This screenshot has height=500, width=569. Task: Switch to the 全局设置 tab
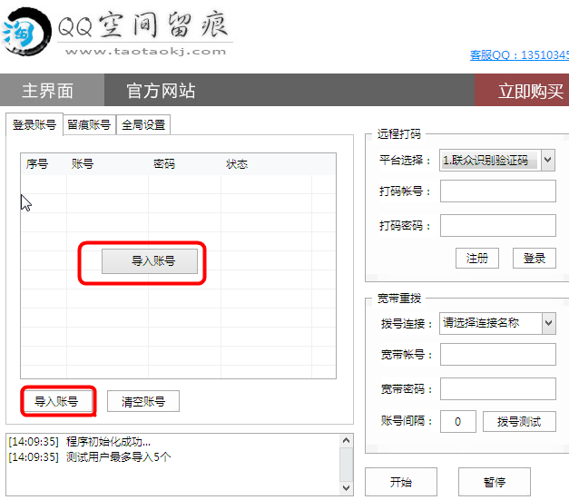pos(143,125)
